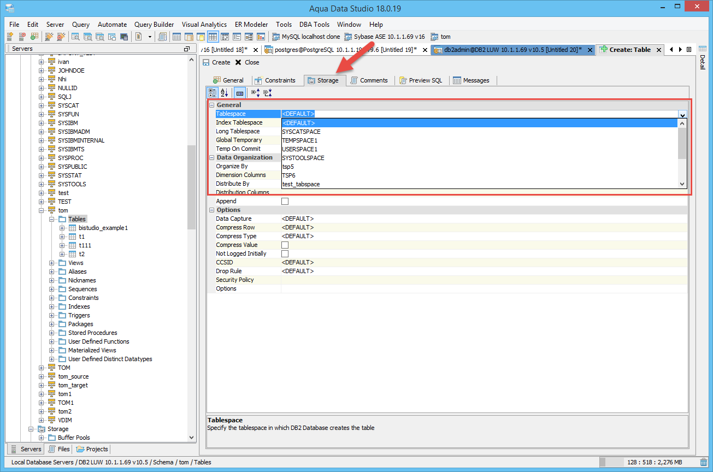
Task: Open the Tablespace dropdown arrow
Action: point(682,114)
